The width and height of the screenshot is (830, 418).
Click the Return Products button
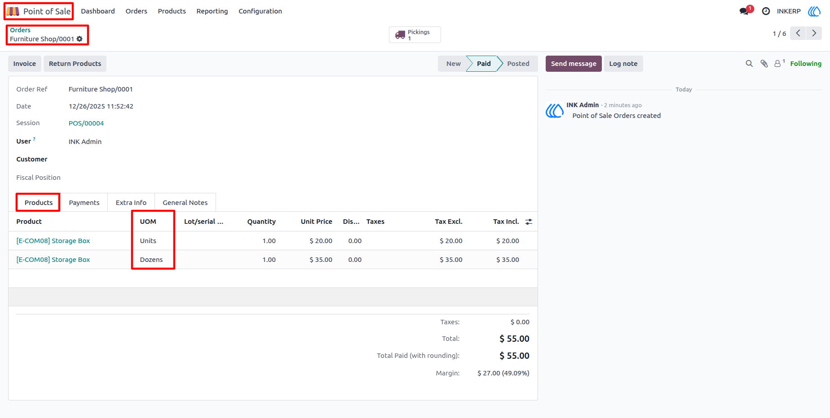75,64
